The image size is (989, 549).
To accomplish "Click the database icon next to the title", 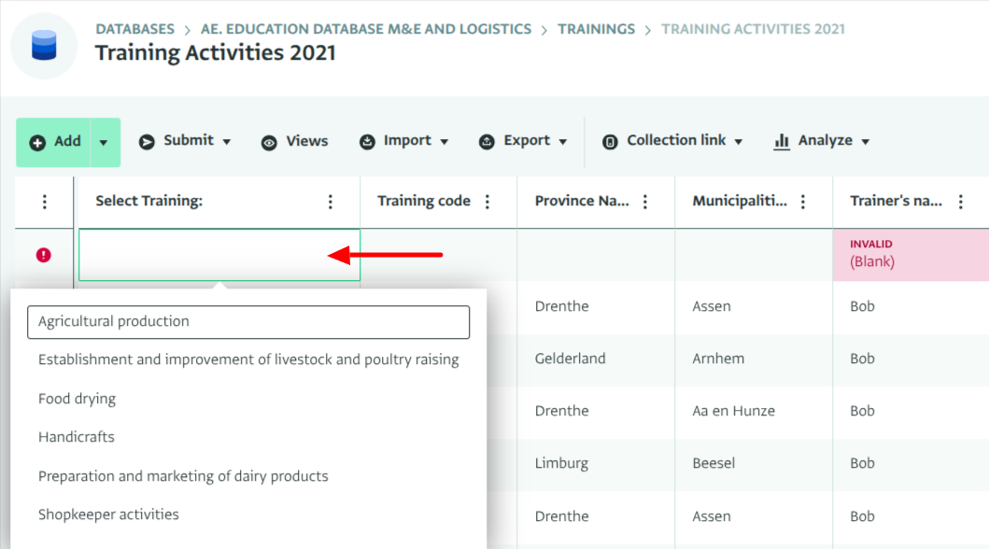I will [x=44, y=46].
